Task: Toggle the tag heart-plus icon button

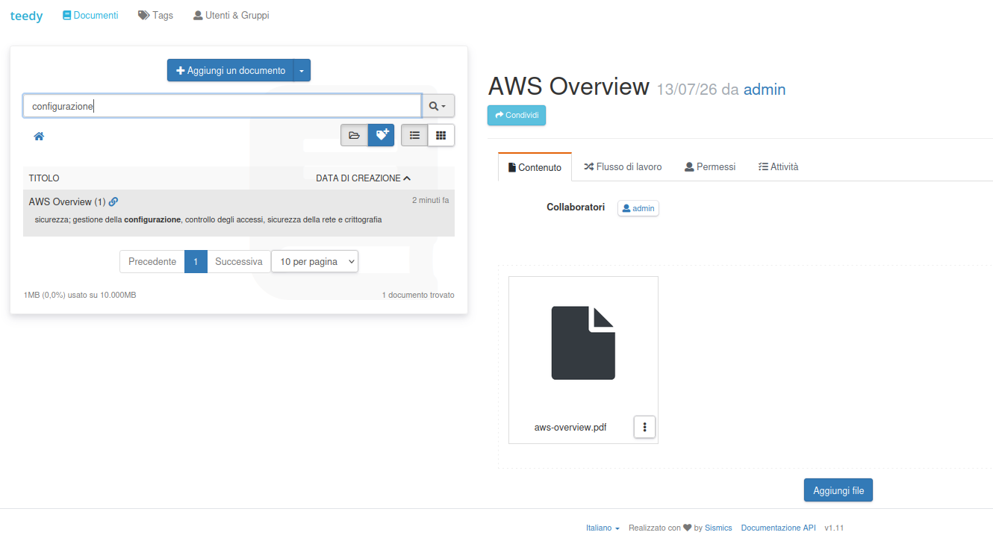Action: [382, 135]
